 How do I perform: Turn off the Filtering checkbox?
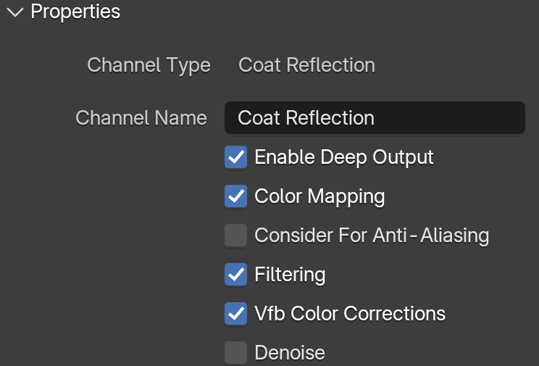point(236,275)
